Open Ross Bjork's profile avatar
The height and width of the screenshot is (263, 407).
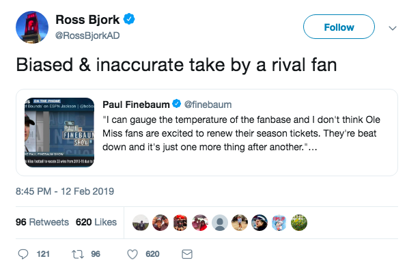point(32,27)
